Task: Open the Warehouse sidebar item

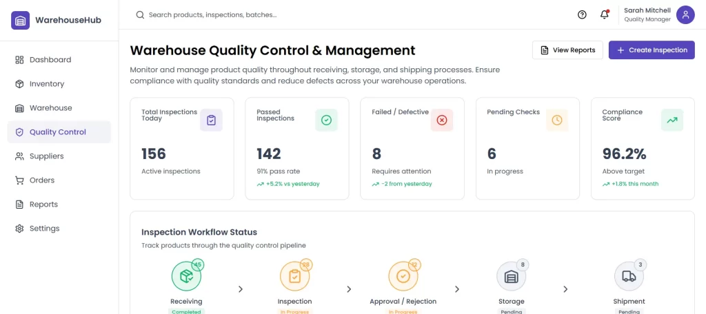Action: [59, 108]
